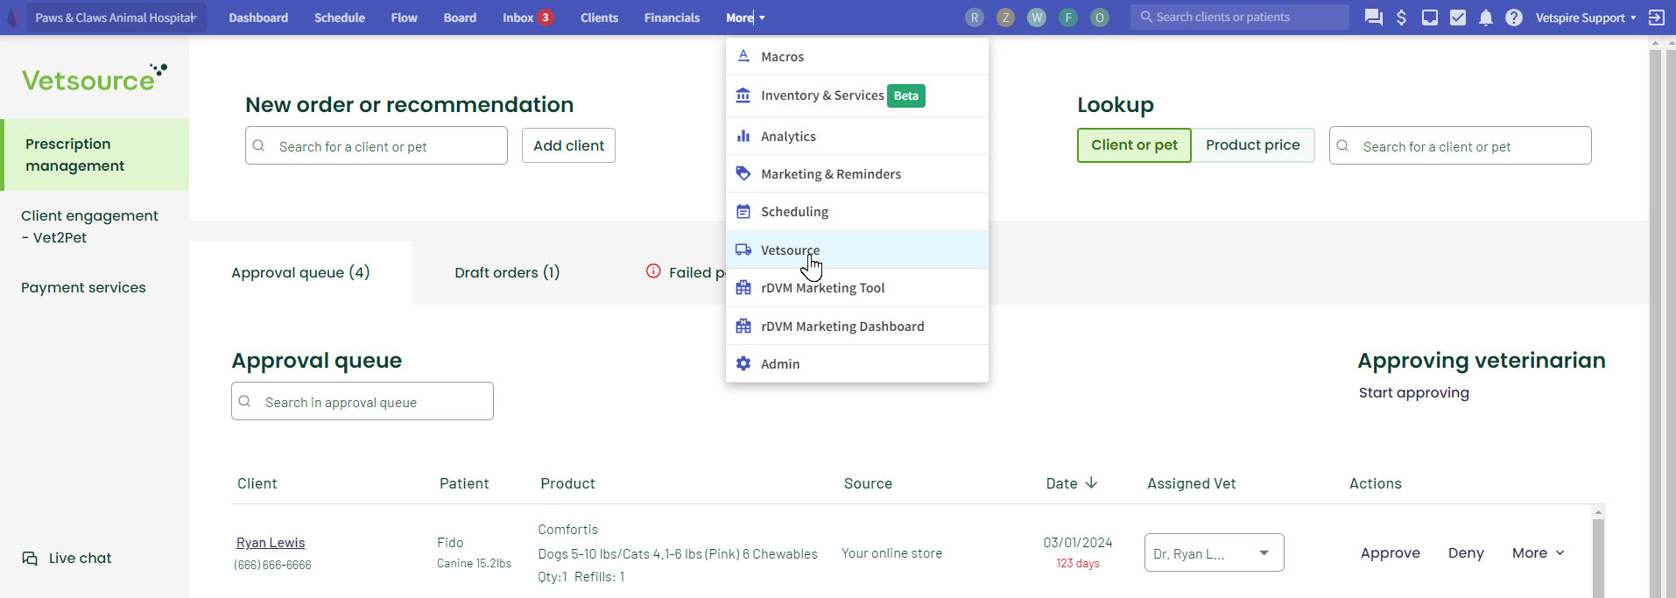Switch lookup to Product price

[1252, 145]
